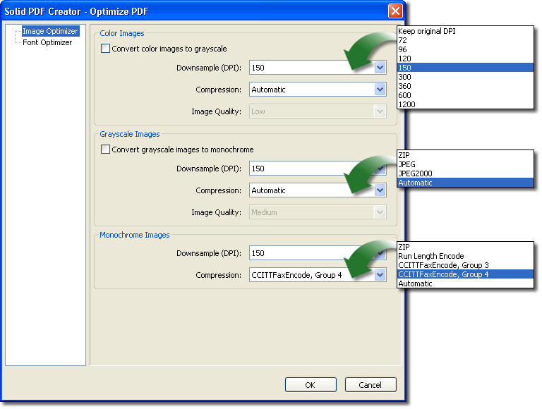Click Grayscale Images Downsample field showing 150
This screenshot has height=409, width=542.
[318, 169]
